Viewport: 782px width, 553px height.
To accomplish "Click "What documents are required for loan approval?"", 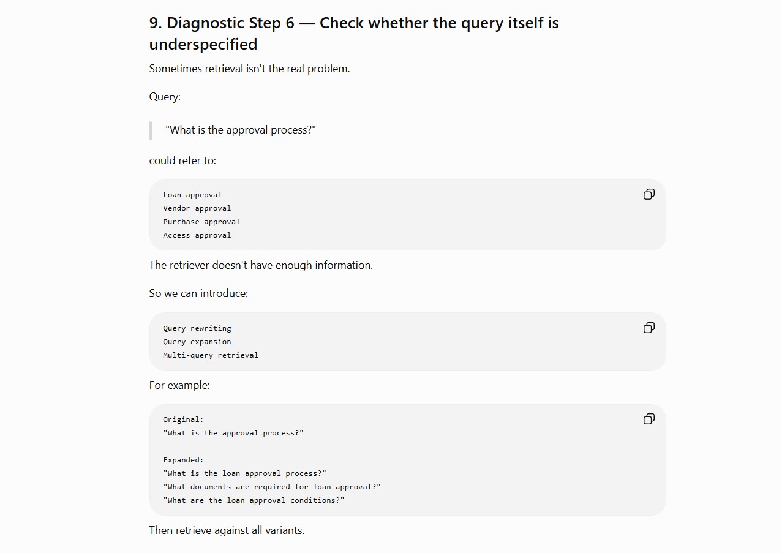I will 272,487.
